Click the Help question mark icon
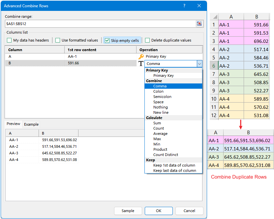Screen dimensions: 274x219 (x=184, y=6)
